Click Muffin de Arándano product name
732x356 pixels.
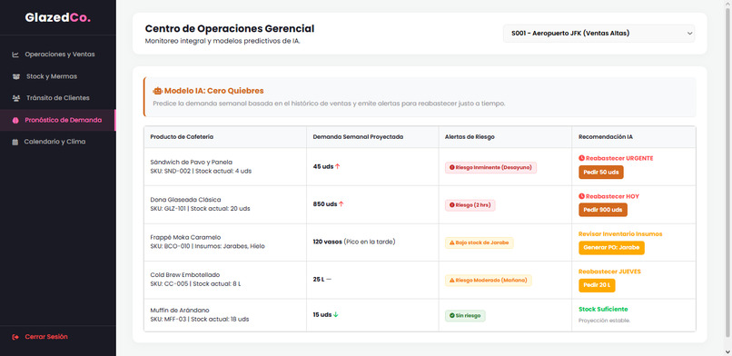click(180, 311)
